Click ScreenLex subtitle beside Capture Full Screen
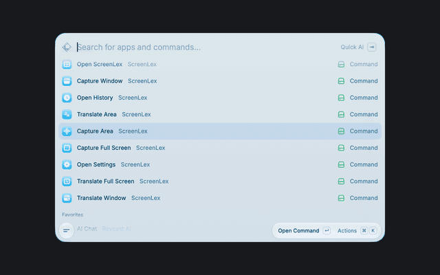Image resolution: width=440 pixels, height=275 pixels. [151, 148]
